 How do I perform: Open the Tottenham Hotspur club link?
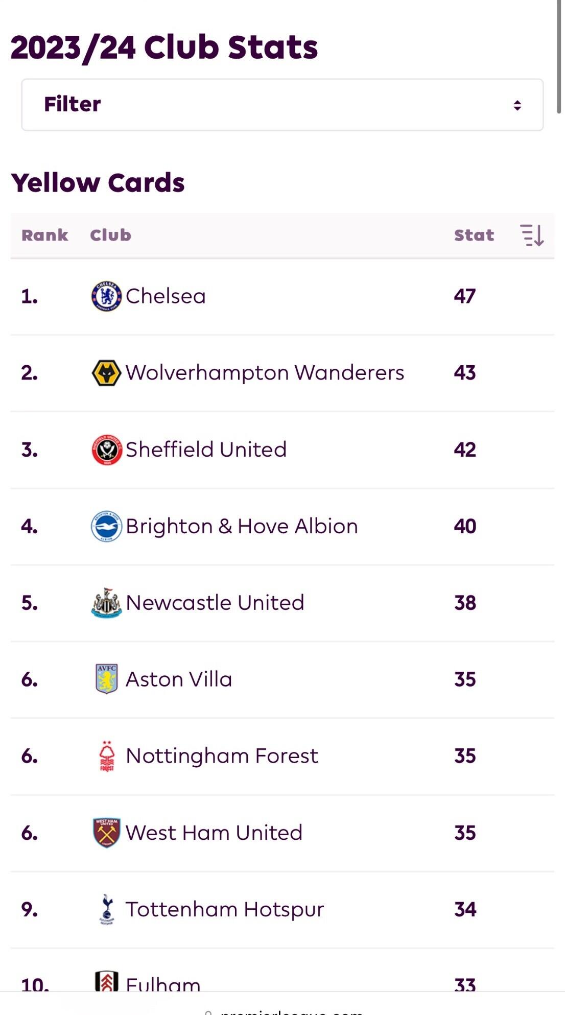point(225,909)
